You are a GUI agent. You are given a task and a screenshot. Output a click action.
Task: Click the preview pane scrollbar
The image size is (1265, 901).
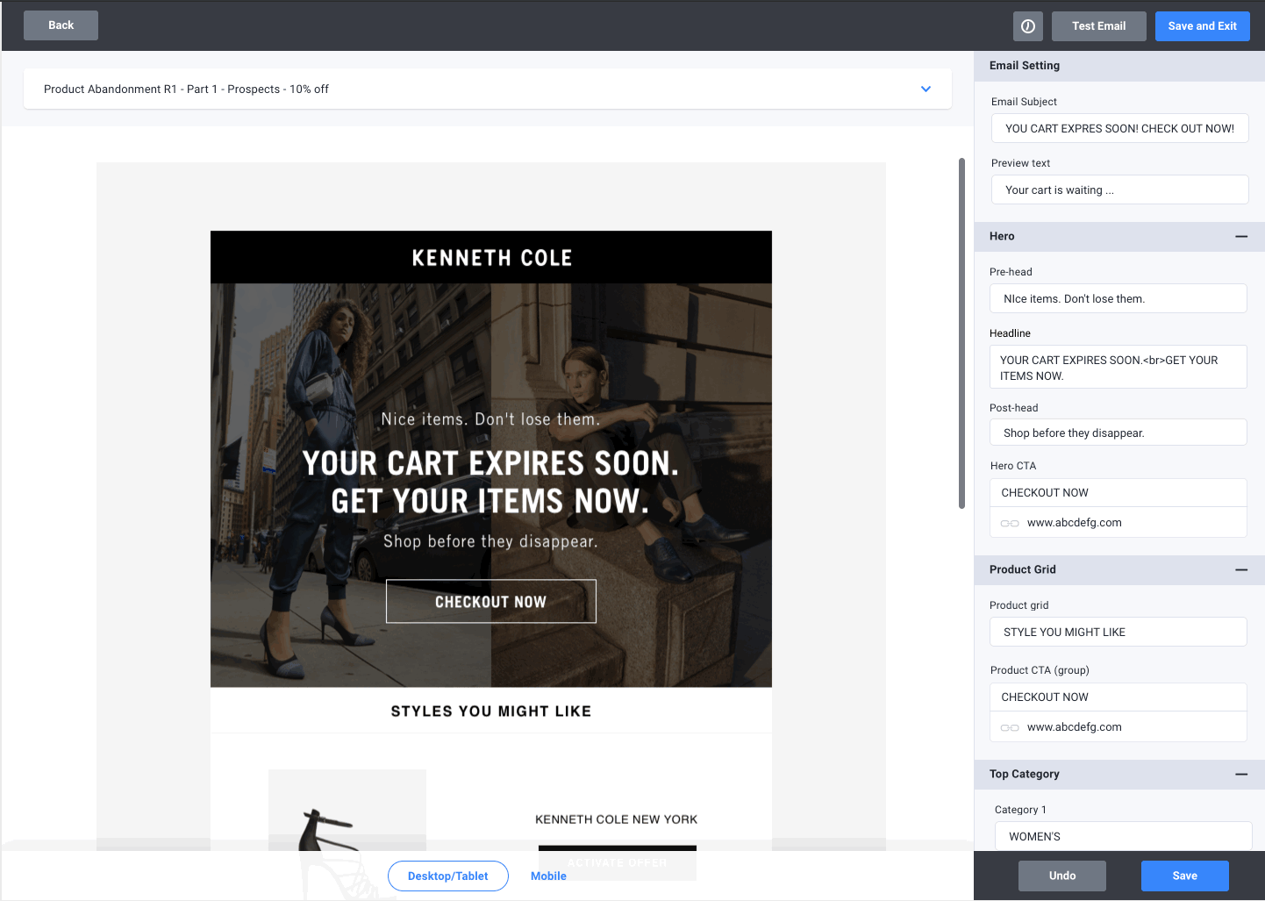[x=961, y=333]
